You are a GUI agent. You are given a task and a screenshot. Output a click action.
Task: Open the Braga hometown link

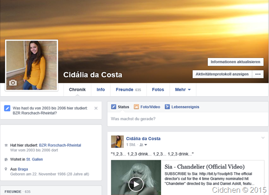pos(23,169)
